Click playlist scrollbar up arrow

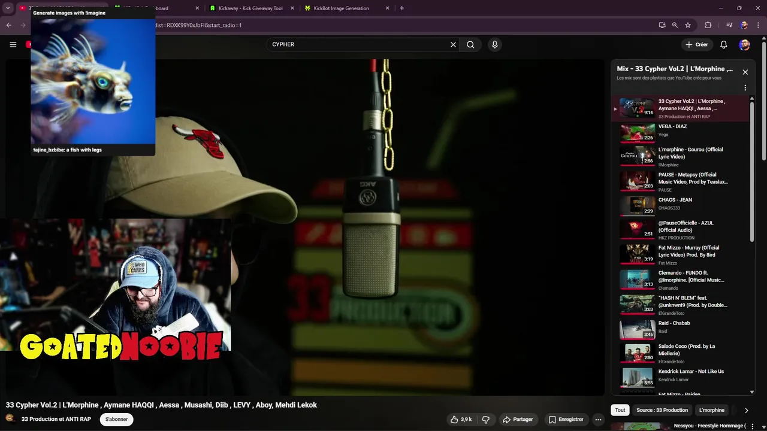pyautogui.click(x=752, y=99)
